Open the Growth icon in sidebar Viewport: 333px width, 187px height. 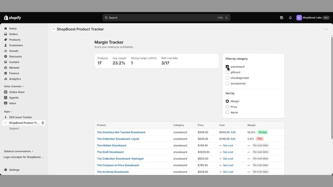[5, 51]
